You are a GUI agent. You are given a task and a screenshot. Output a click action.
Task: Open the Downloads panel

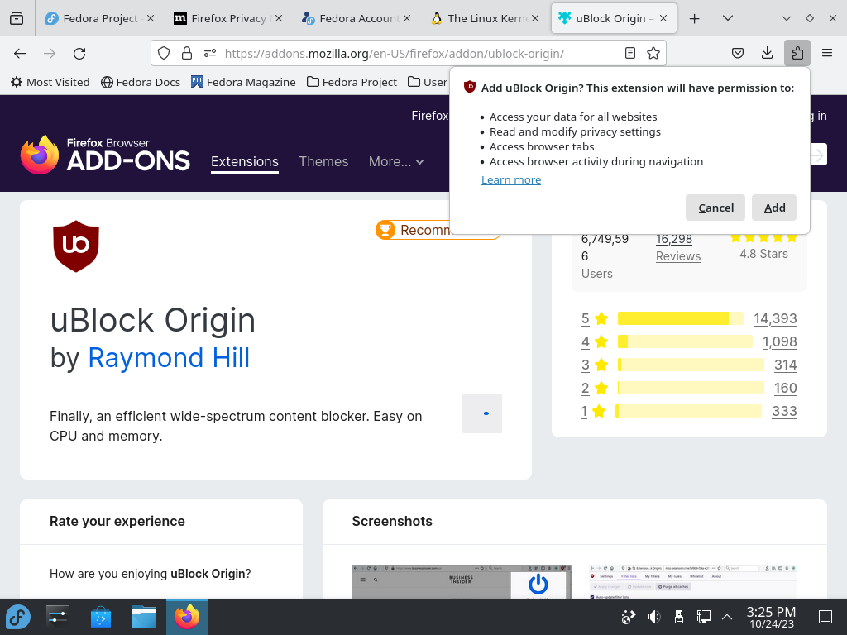[767, 53]
